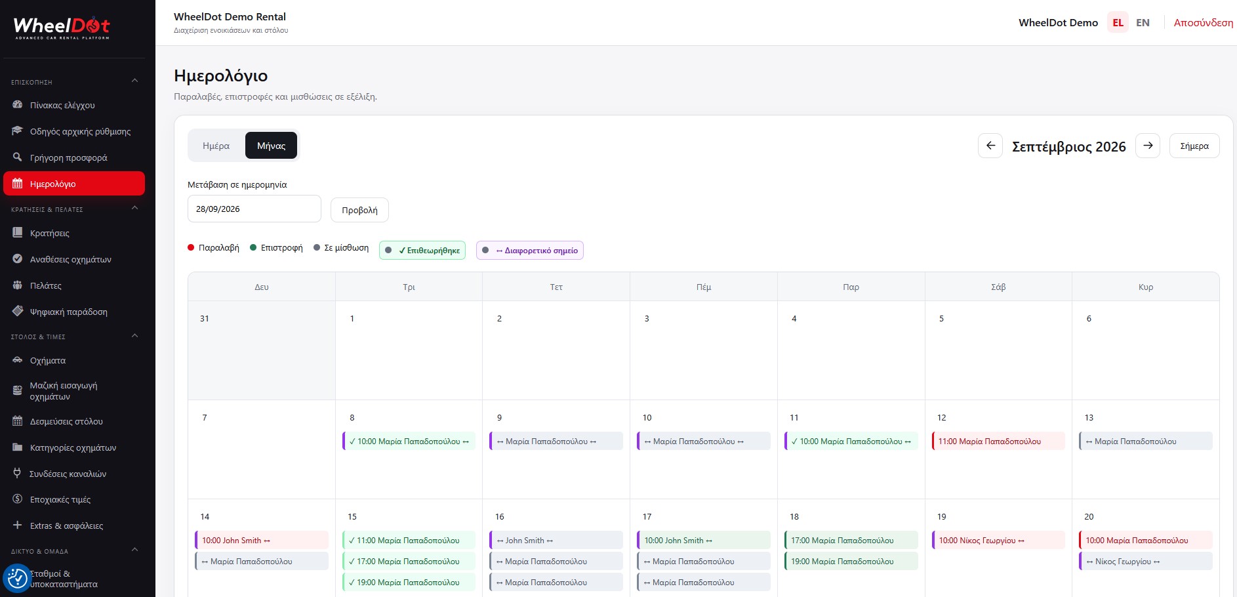Open Κρατήσεις book icon in sidebar
The height and width of the screenshot is (597, 1237).
coord(18,233)
